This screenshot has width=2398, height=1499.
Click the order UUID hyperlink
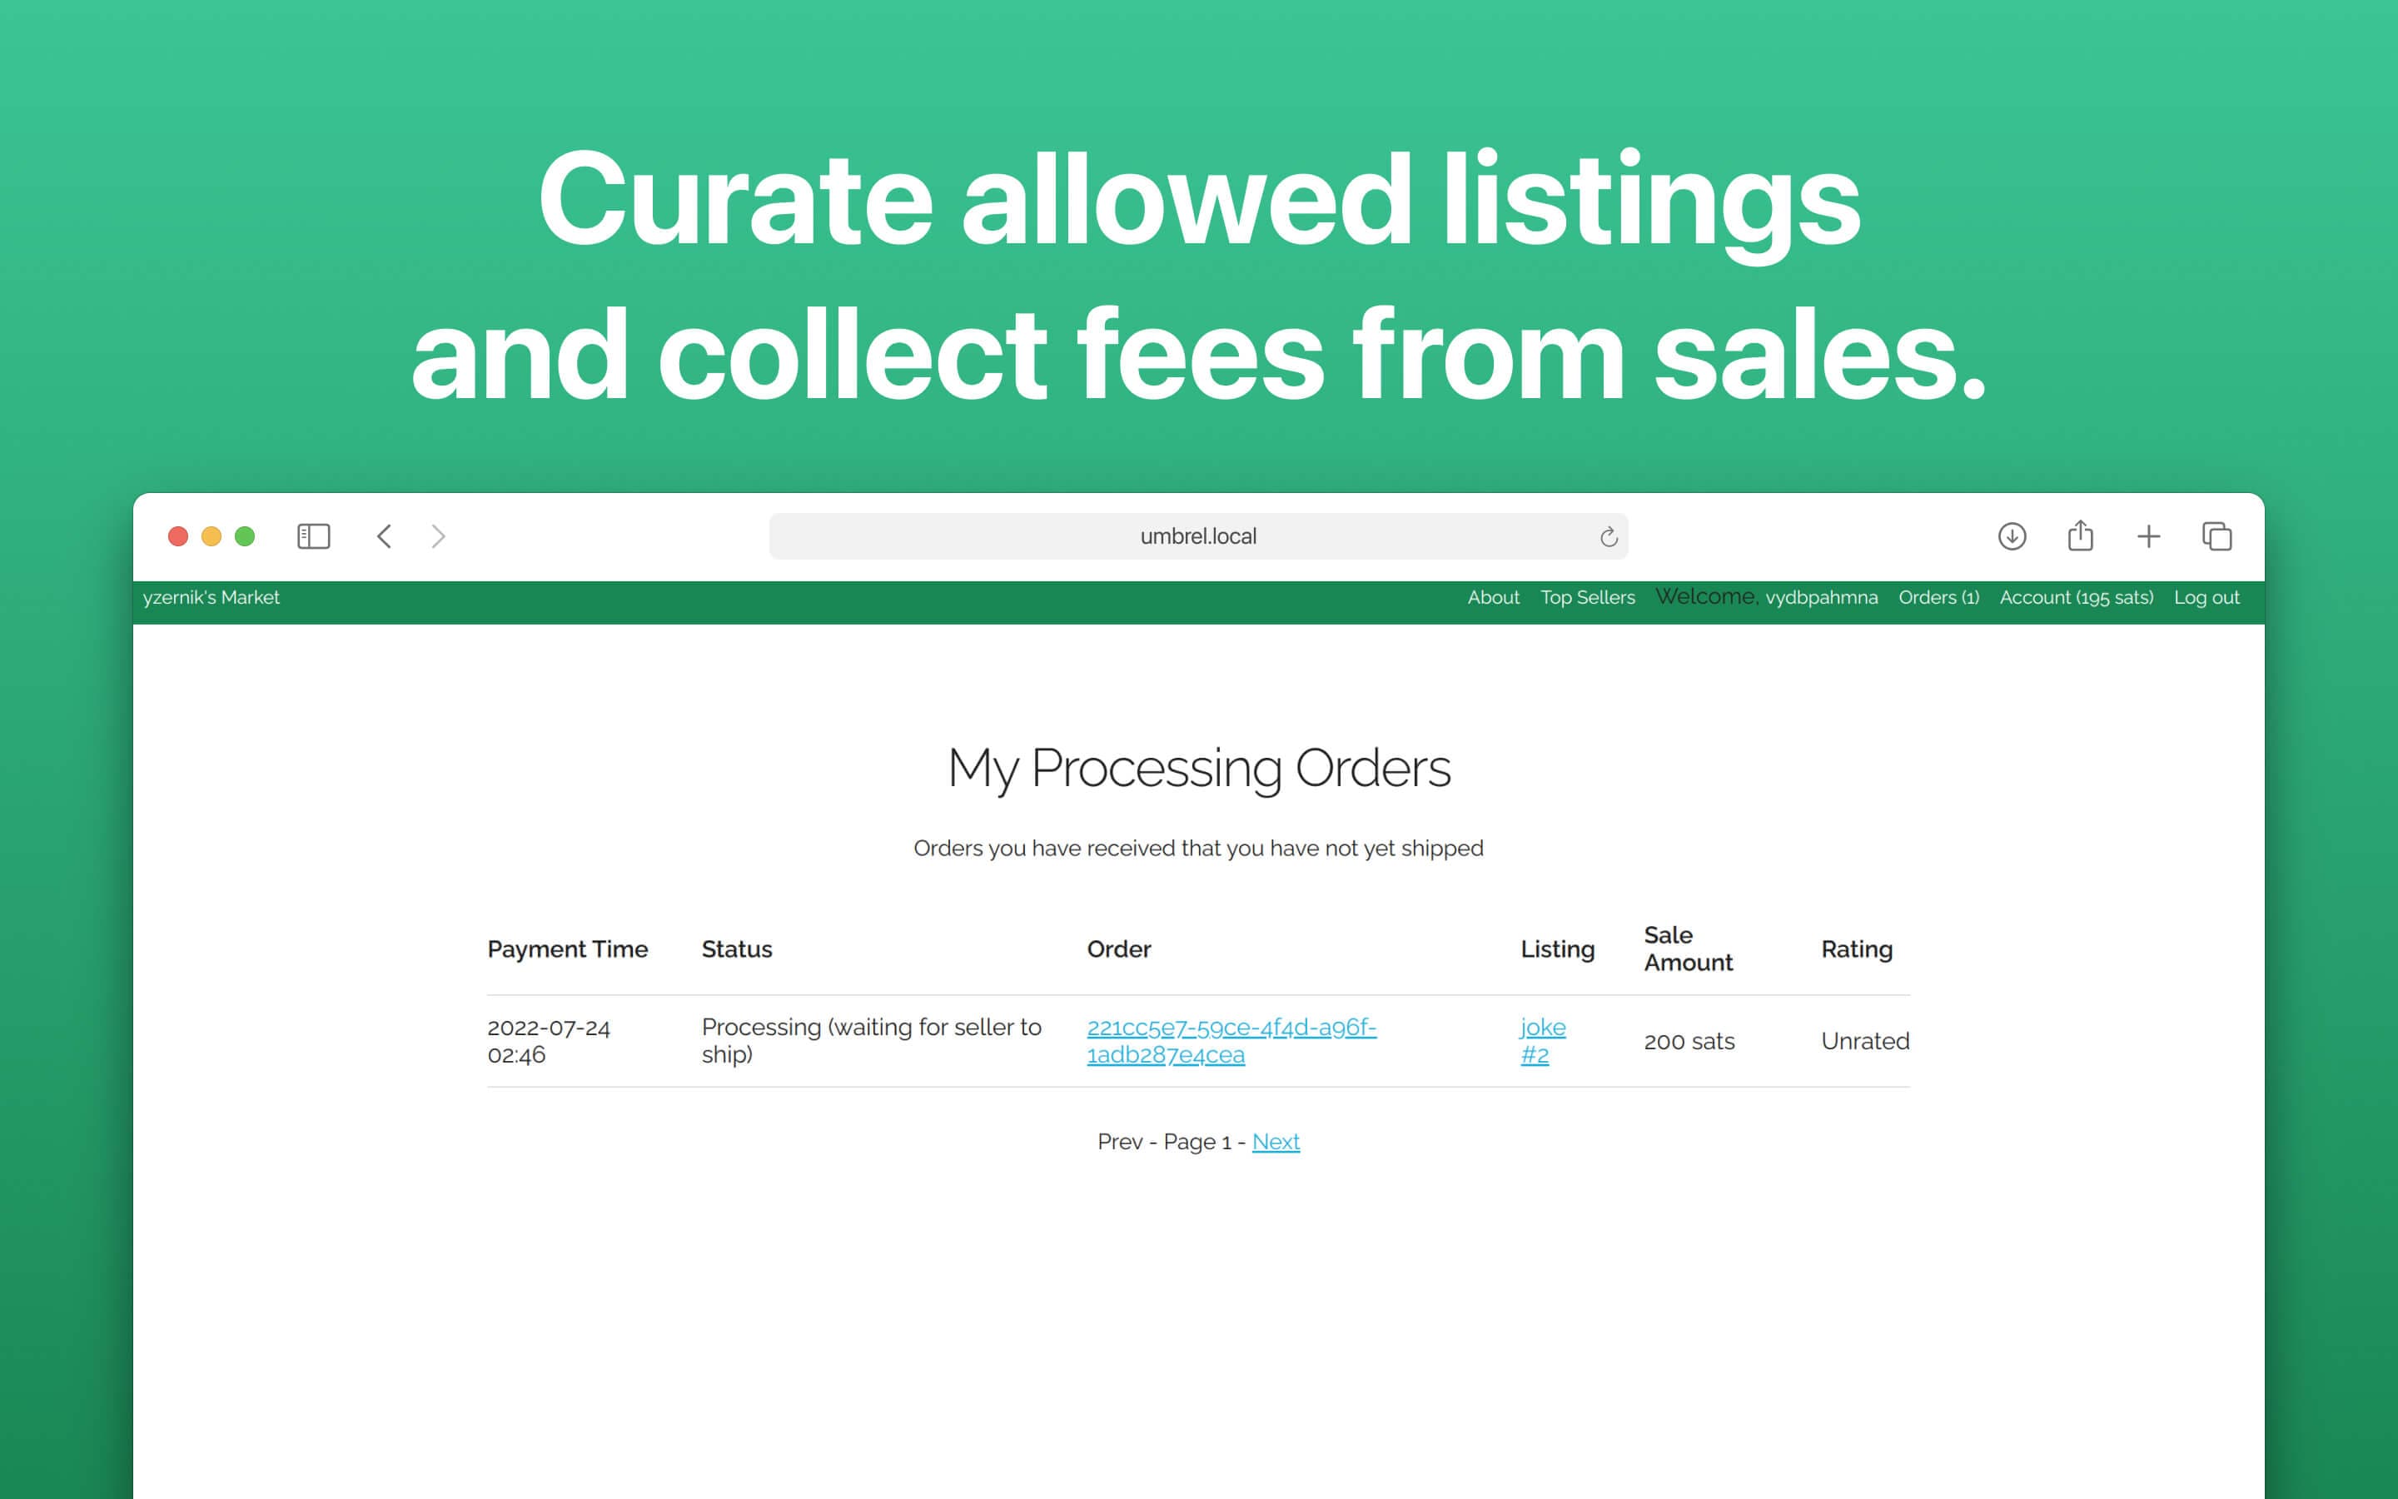pos(1232,1041)
